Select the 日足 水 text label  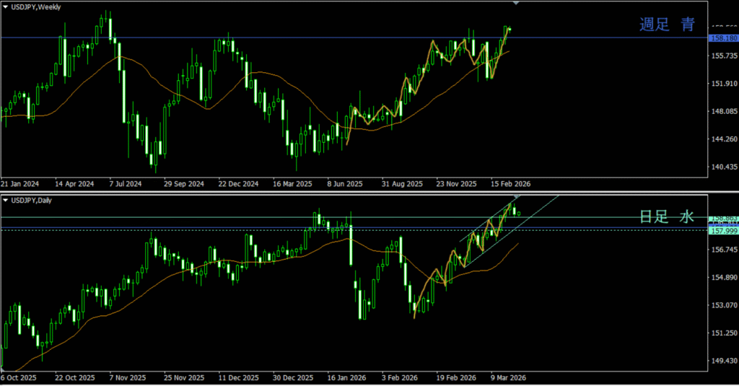coord(667,216)
